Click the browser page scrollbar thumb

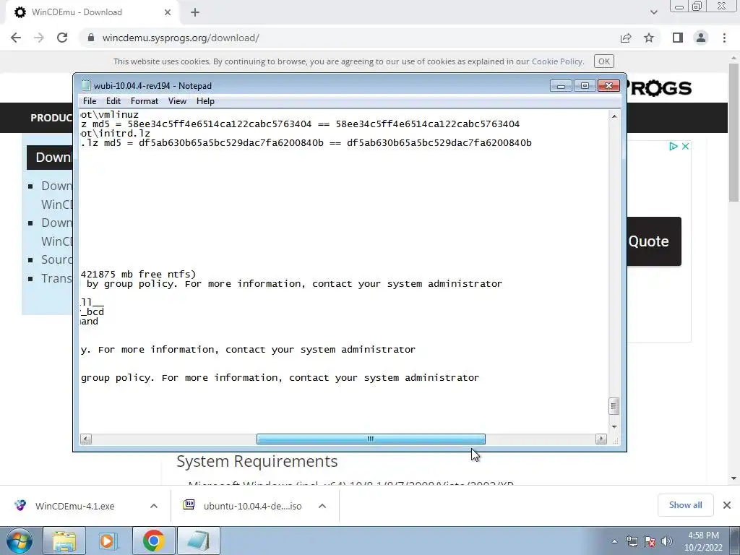click(x=734, y=132)
